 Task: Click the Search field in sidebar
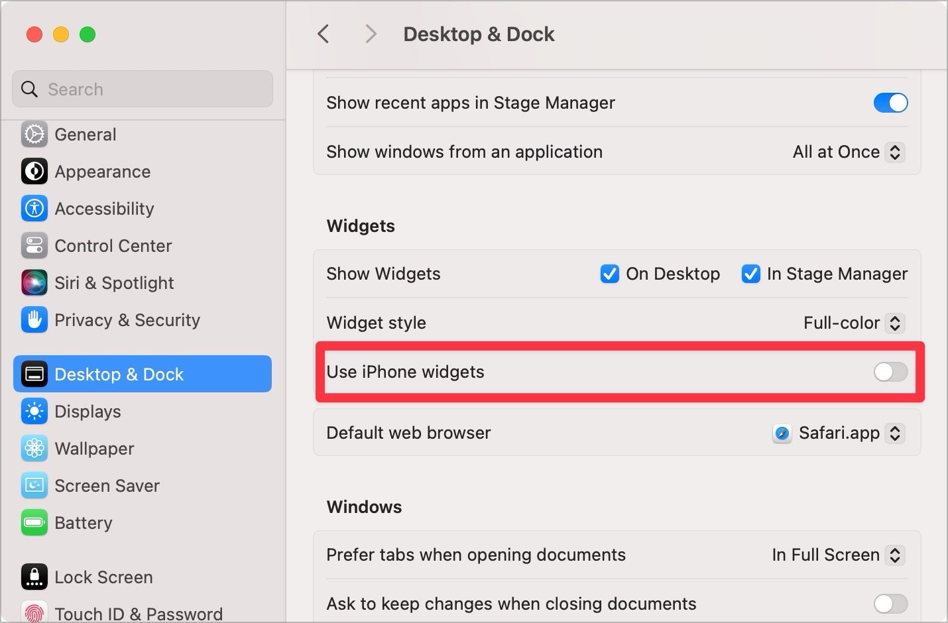(143, 89)
